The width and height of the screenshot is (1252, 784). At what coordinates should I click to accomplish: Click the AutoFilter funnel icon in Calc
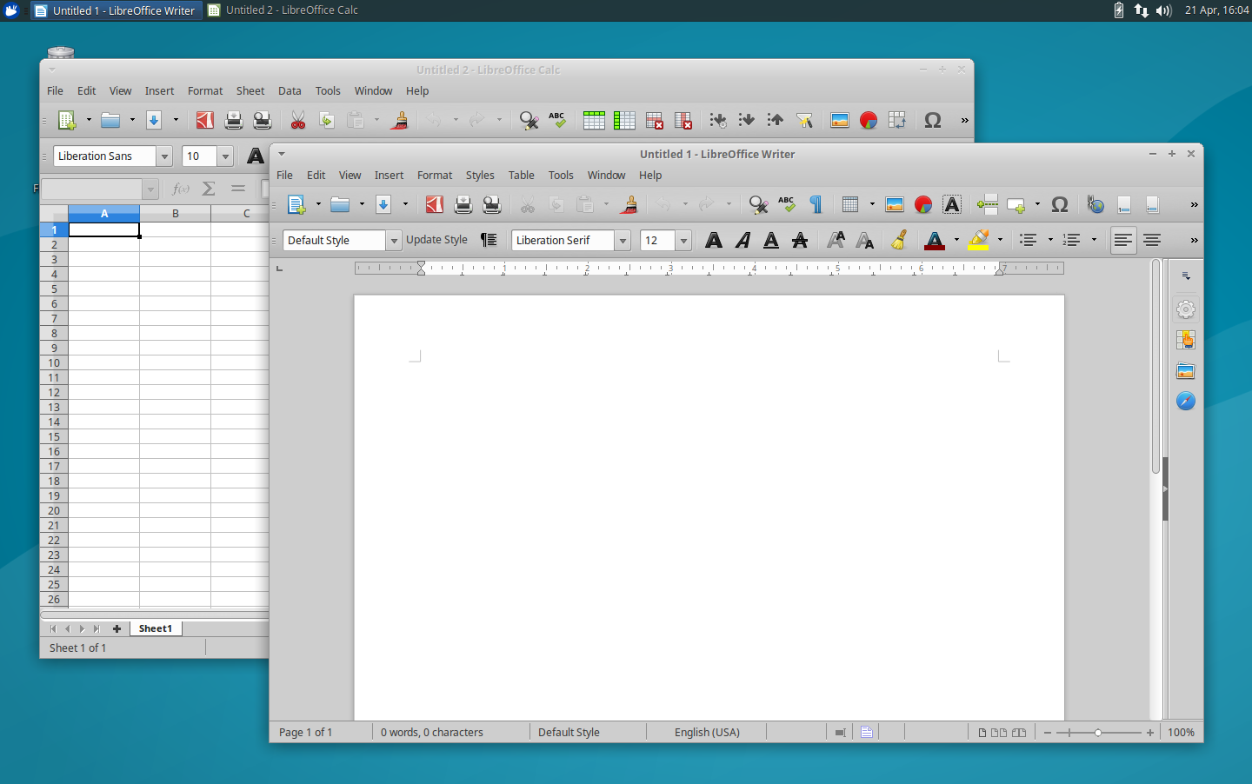(x=804, y=120)
